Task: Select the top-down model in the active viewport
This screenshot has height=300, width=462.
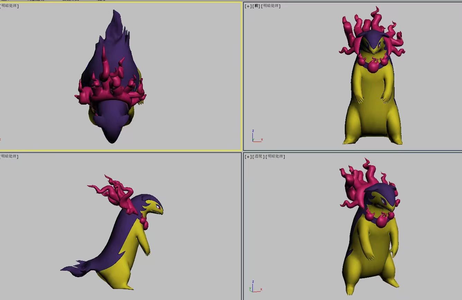Action: pyautogui.click(x=111, y=76)
